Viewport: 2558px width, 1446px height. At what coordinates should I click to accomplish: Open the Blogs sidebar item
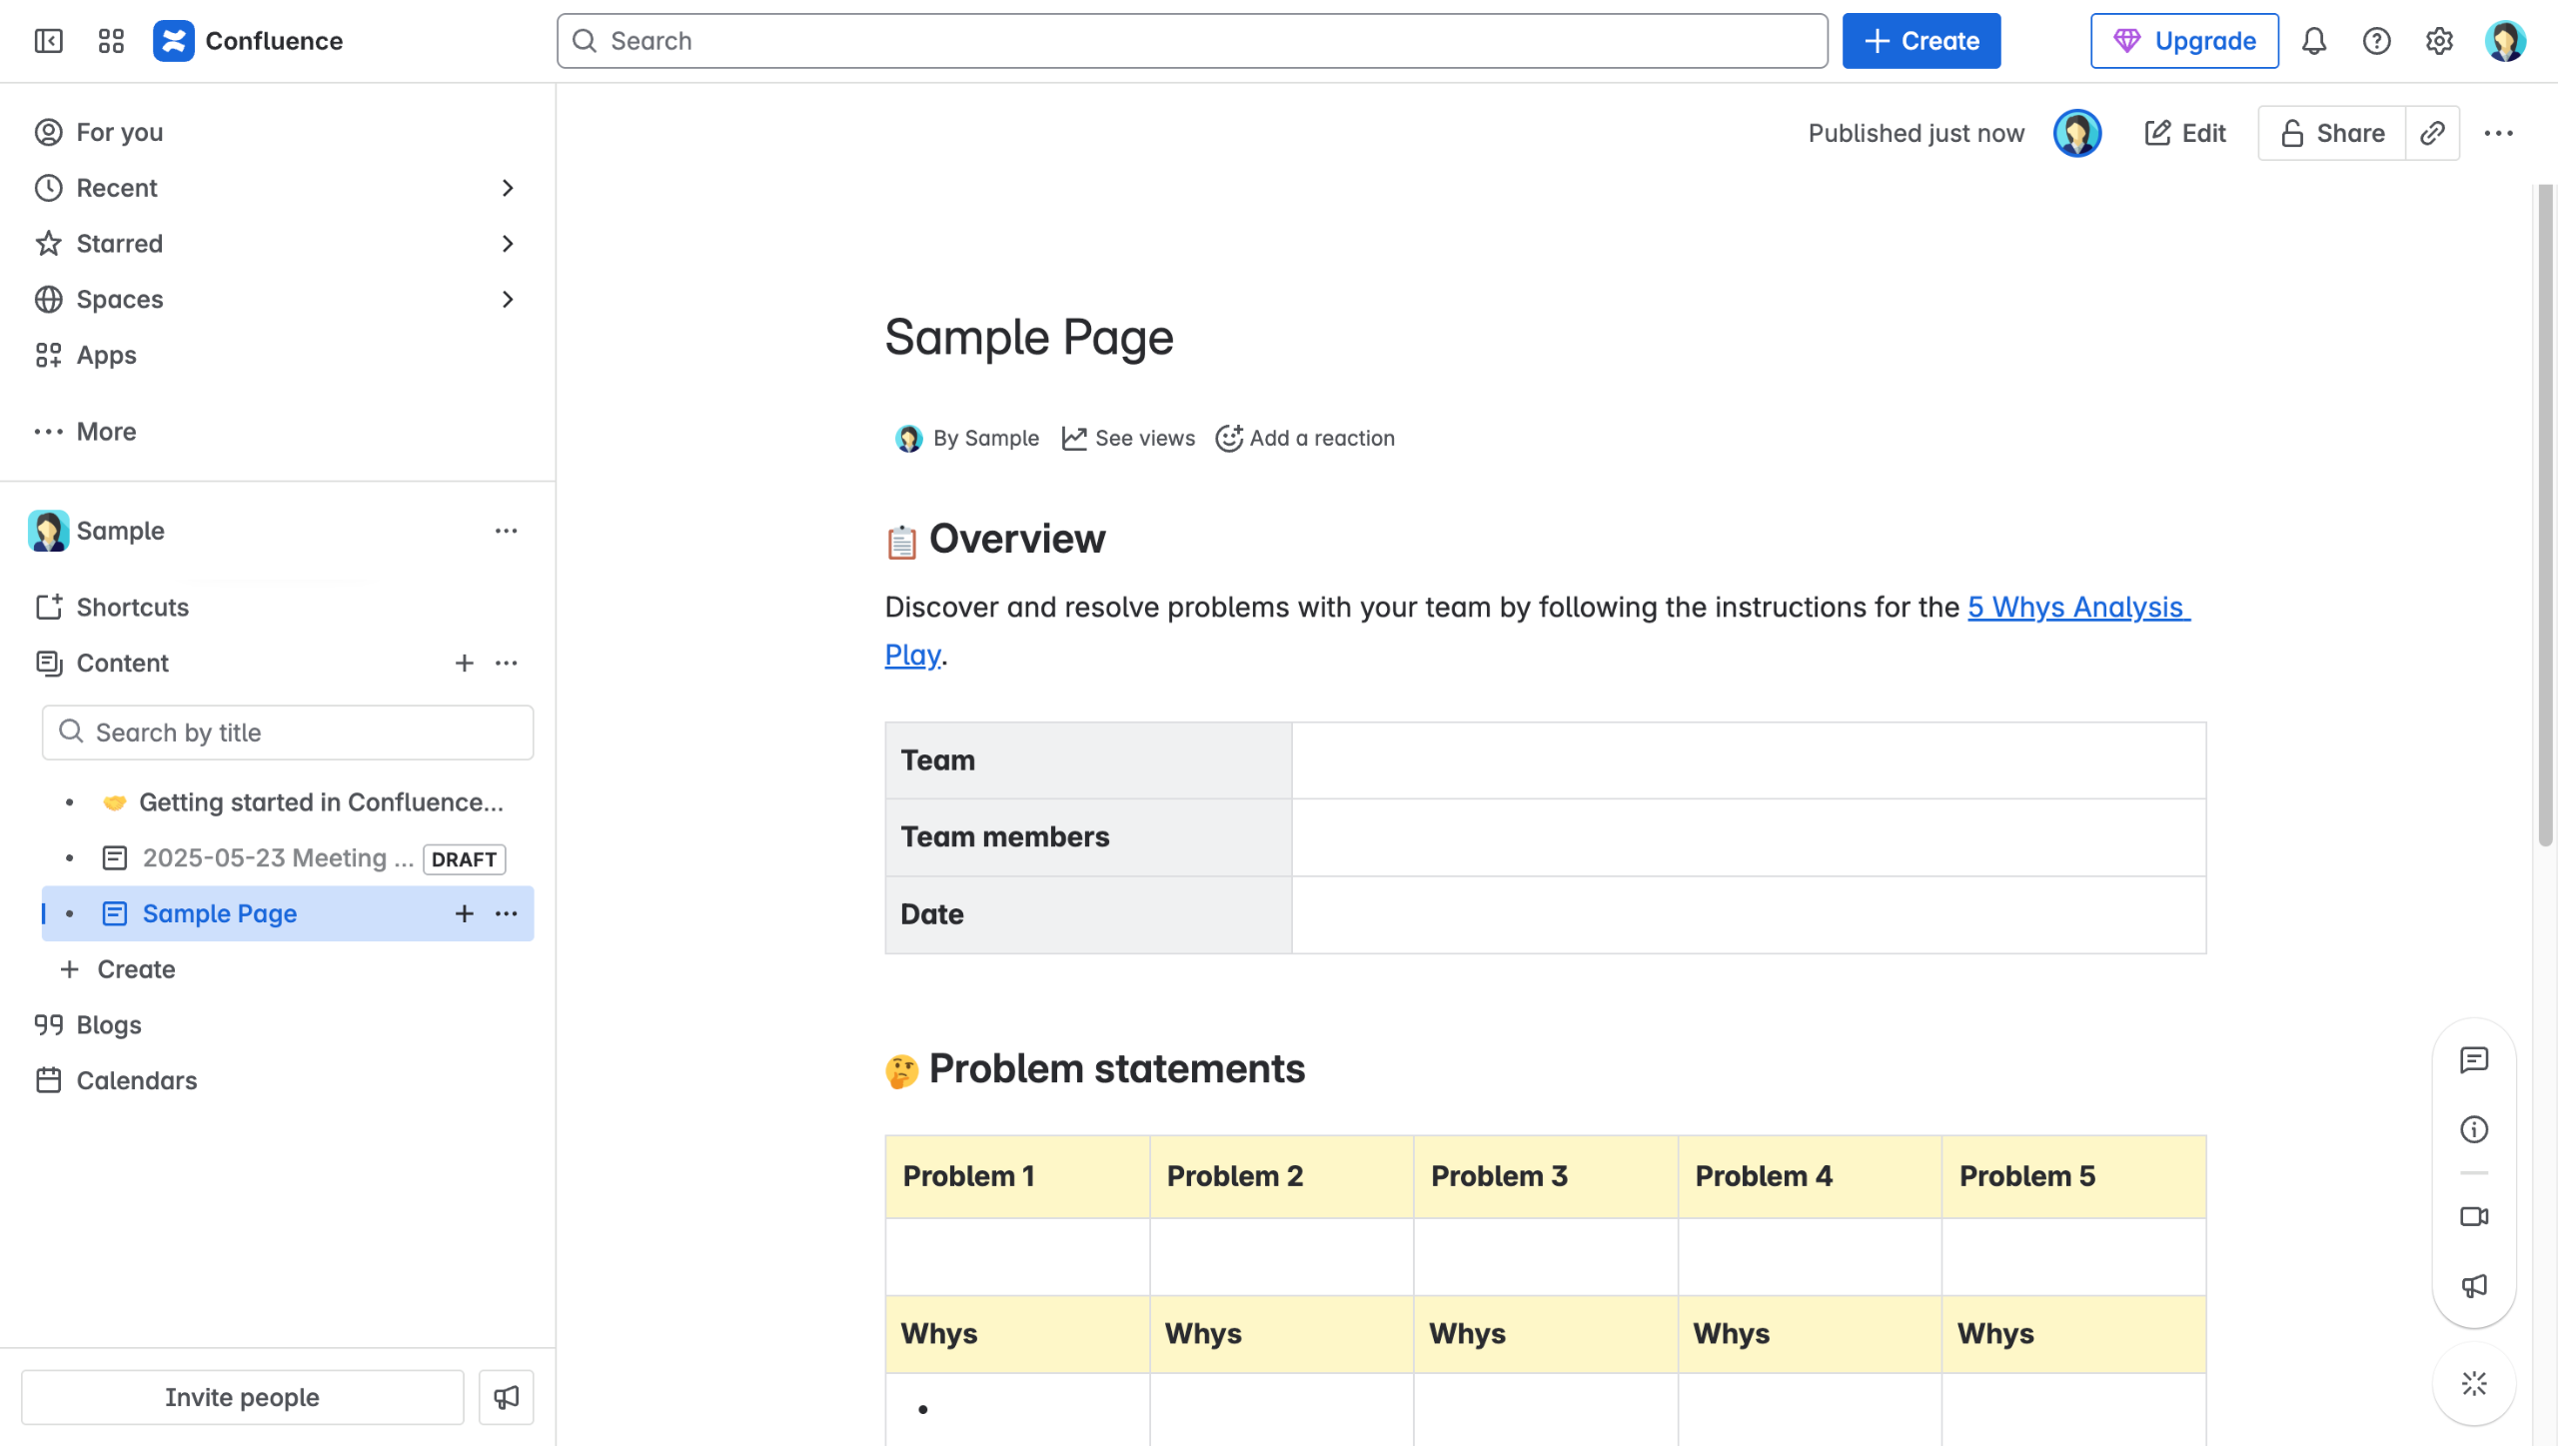point(108,1025)
